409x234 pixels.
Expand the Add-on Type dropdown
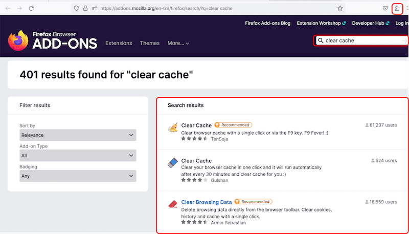pyautogui.click(x=78, y=156)
